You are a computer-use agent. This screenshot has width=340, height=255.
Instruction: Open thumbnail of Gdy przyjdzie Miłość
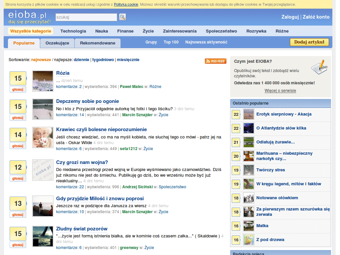coord(43,206)
